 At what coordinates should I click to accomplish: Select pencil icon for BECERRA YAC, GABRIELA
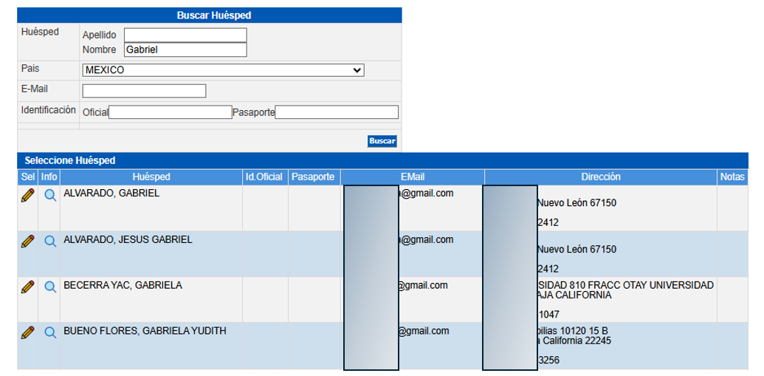click(x=27, y=287)
